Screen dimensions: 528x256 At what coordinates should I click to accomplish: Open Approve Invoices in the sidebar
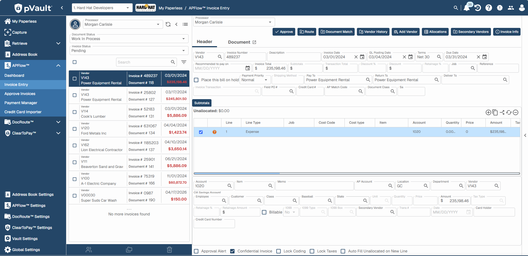[x=20, y=94]
